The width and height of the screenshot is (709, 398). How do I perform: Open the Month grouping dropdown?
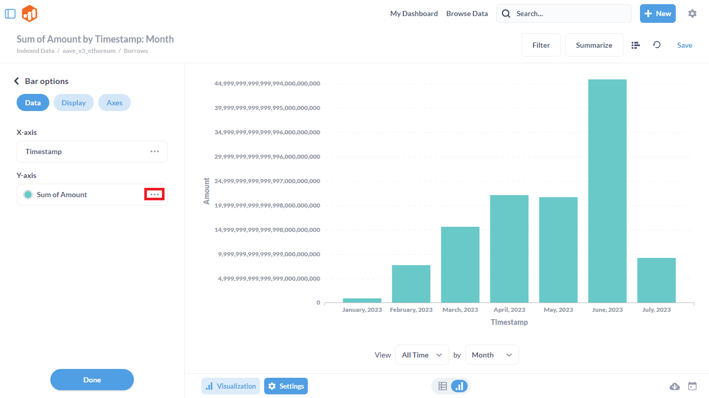point(491,355)
